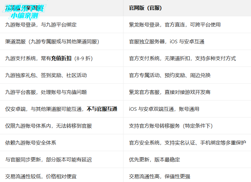Click the bold 充值折扣 text
Image resolution: width=251 pixels, height=182 pixels.
click(61, 59)
